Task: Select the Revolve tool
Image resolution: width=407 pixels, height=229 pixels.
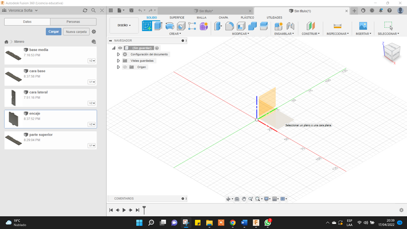Action: (x=170, y=26)
